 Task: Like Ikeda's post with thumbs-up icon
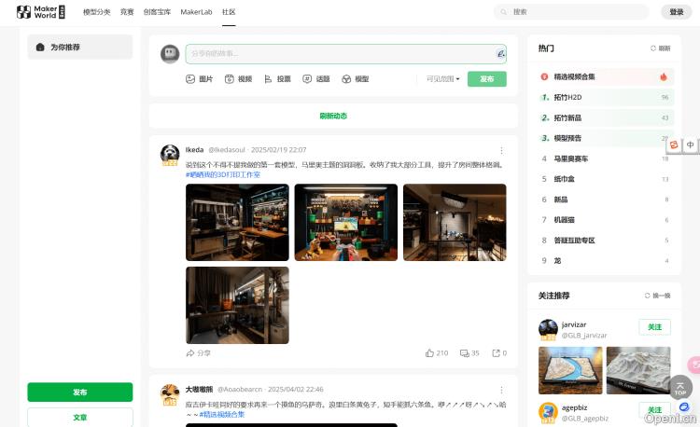(x=437, y=353)
